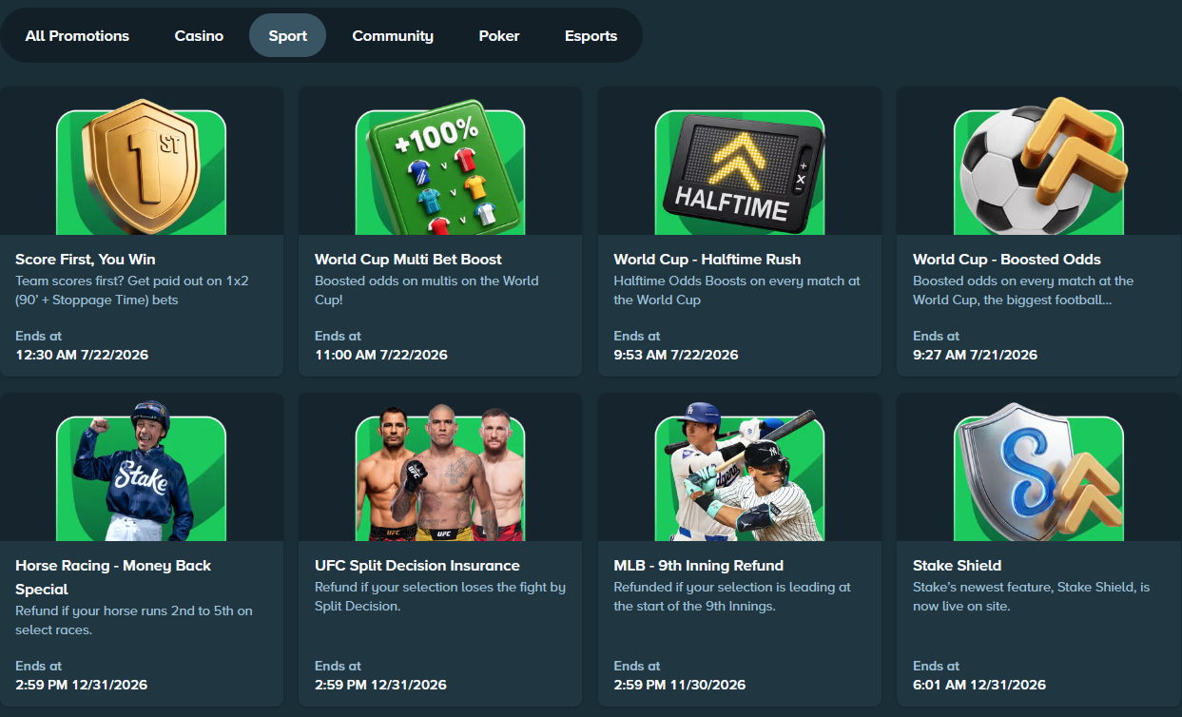Click end date 9:27 AM 7/21/2026
Image resolution: width=1182 pixels, height=717 pixels.
[975, 356]
